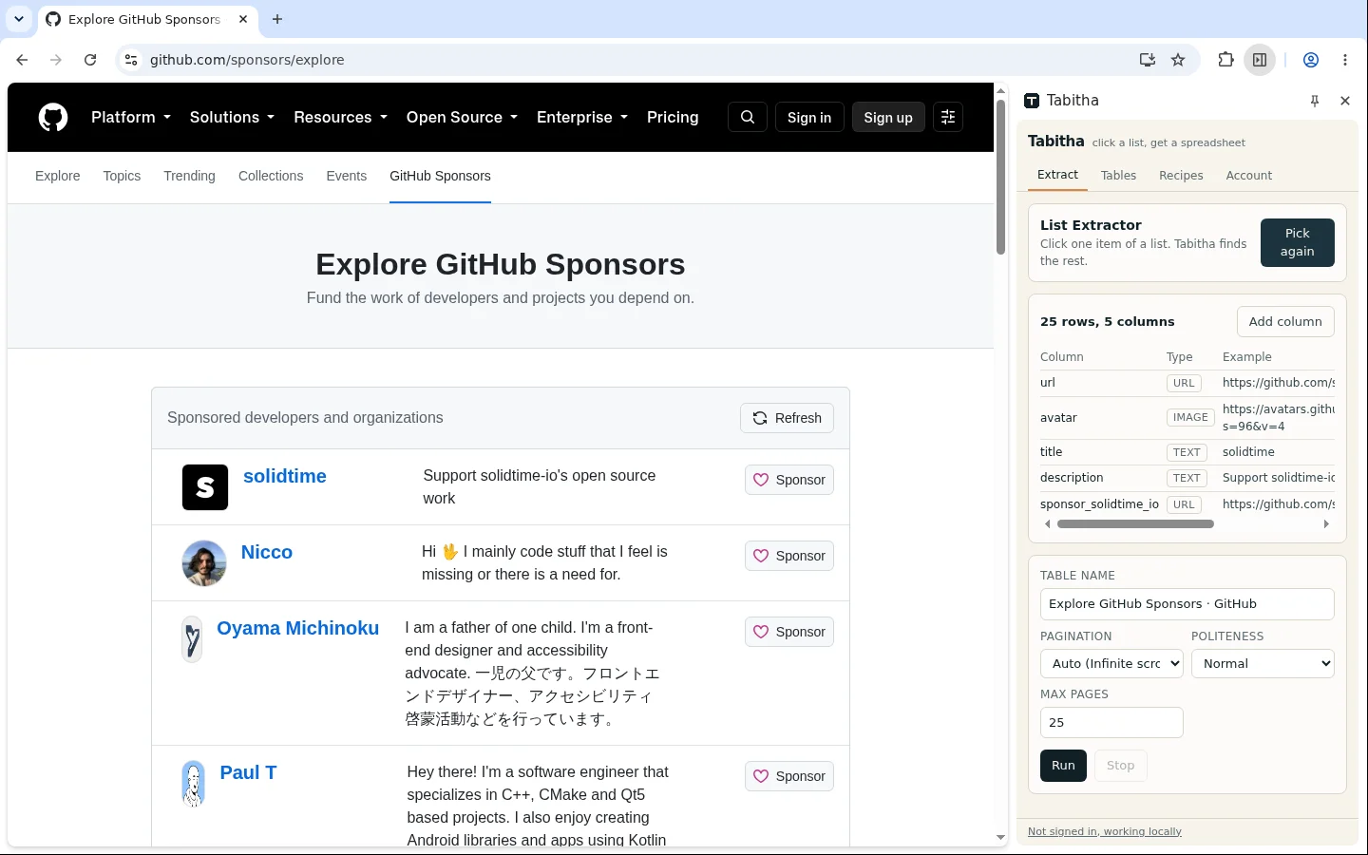
Task: Sponsor Nicco with the Sponsor button
Action: coord(789,556)
